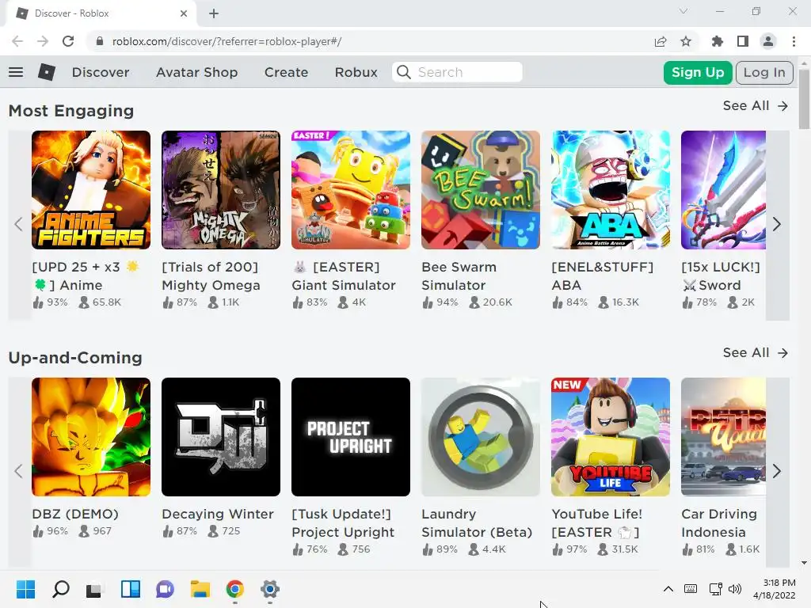Focus the Search input field

[457, 72]
